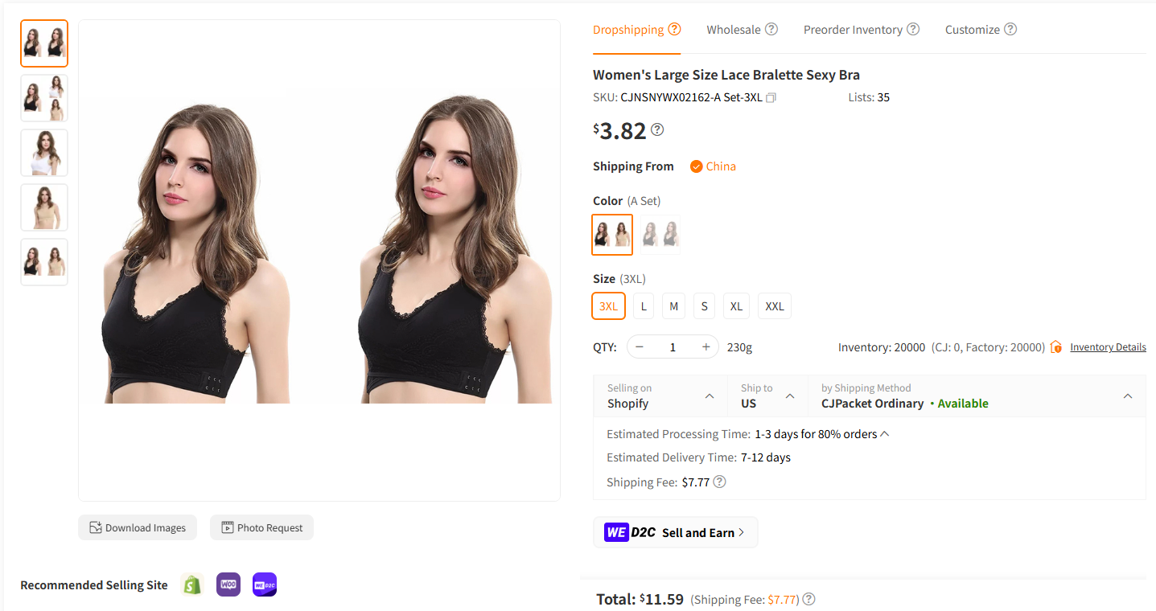The width and height of the screenshot is (1156, 611).
Task: Select the XXL size option
Action: (x=774, y=305)
